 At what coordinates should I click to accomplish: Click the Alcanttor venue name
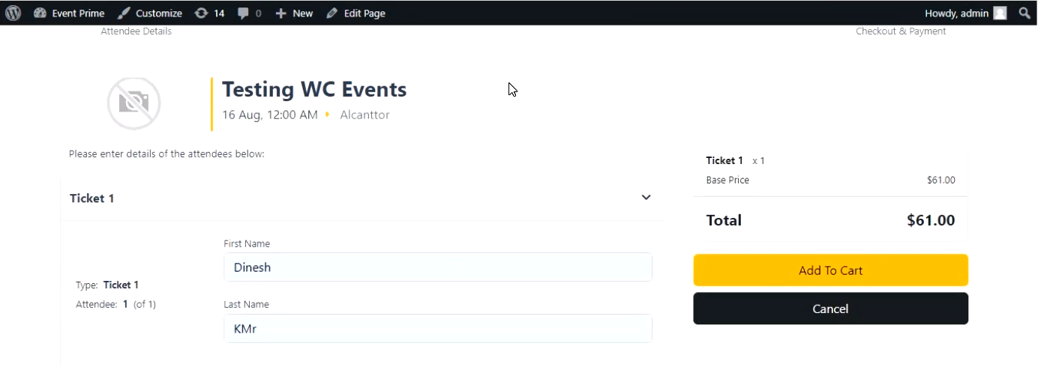[x=364, y=115]
